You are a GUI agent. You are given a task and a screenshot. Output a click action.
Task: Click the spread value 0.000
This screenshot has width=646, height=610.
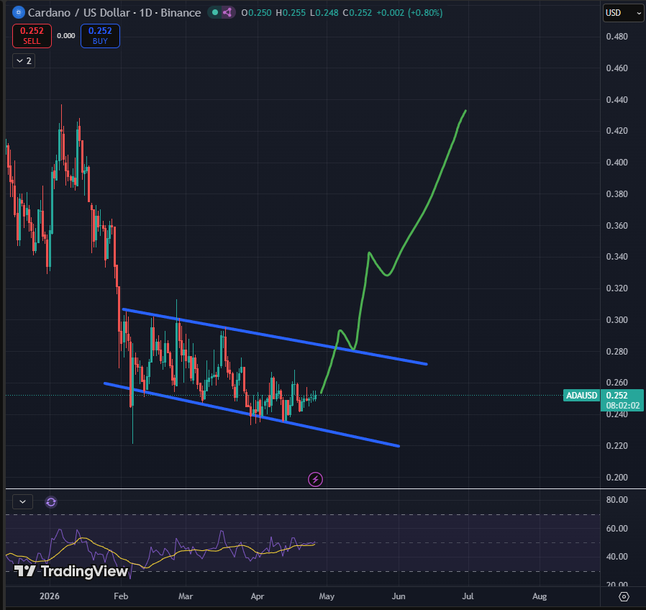click(66, 36)
